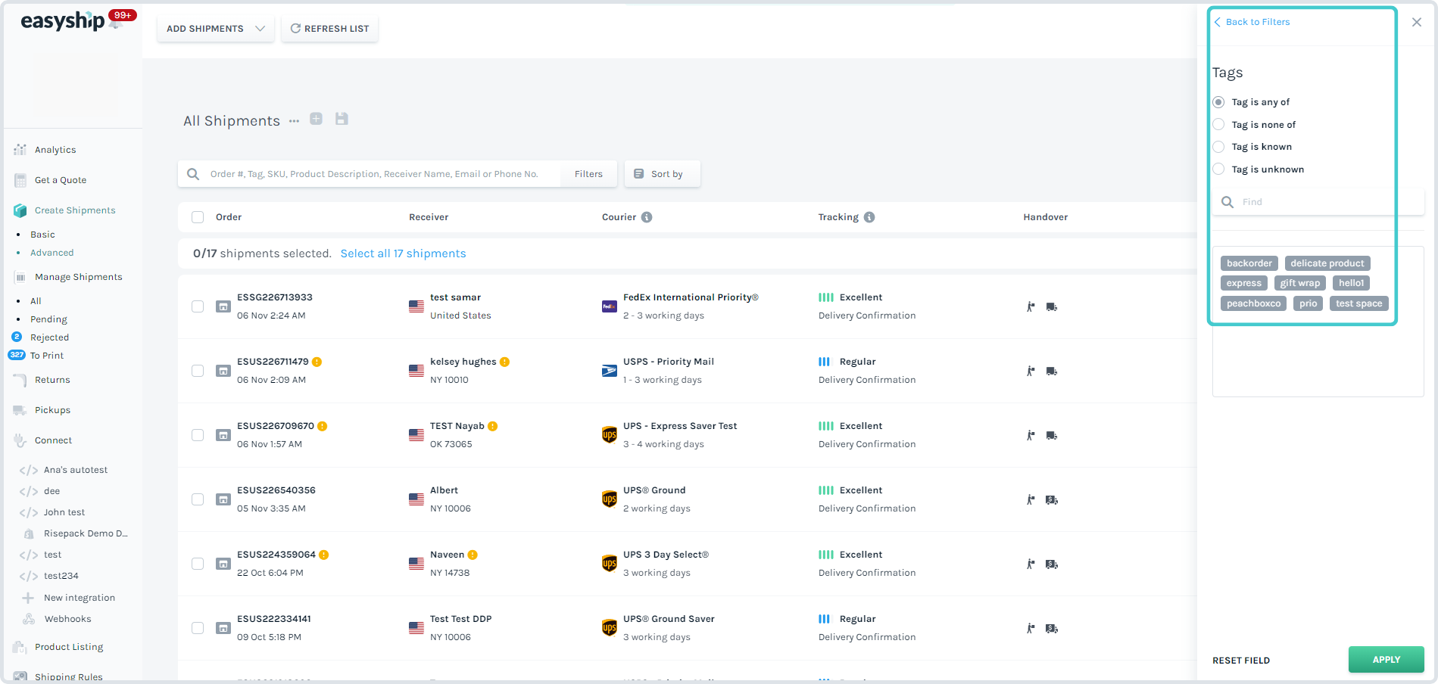Open the Pending shipments list
Image resolution: width=1438 pixels, height=684 pixels.
tap(48, 319)
